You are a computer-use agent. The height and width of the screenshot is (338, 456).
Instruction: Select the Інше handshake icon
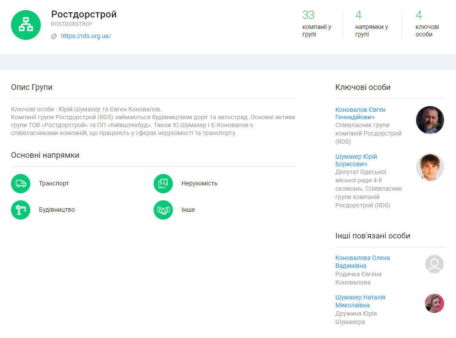pos(163,210)
